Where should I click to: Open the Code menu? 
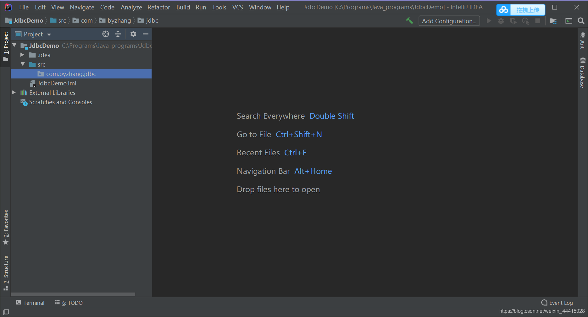[107, 7]
